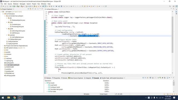Open Windows Start menu
This screenshot has height=100, width=178.
[3, 97]
